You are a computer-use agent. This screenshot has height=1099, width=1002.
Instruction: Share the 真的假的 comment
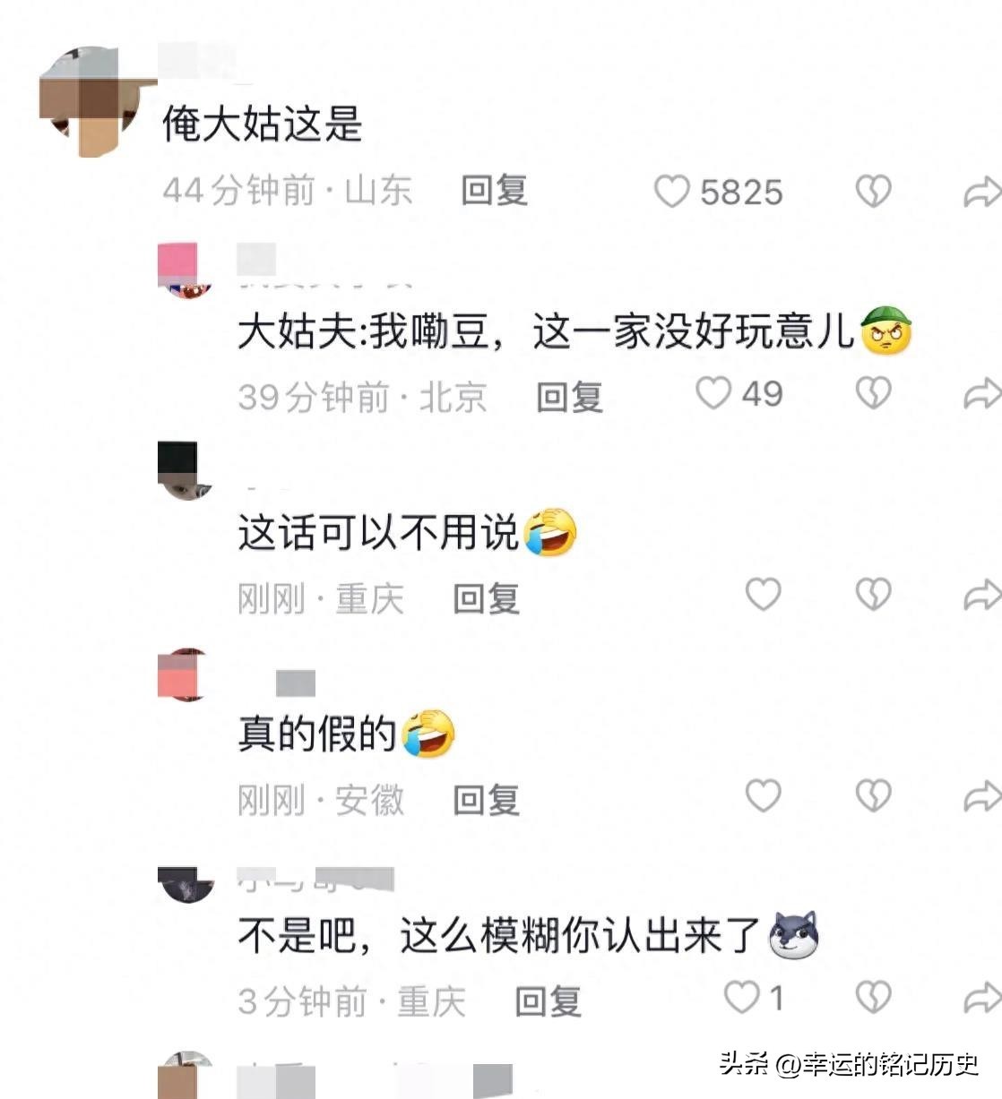click(x=981, y=796)
